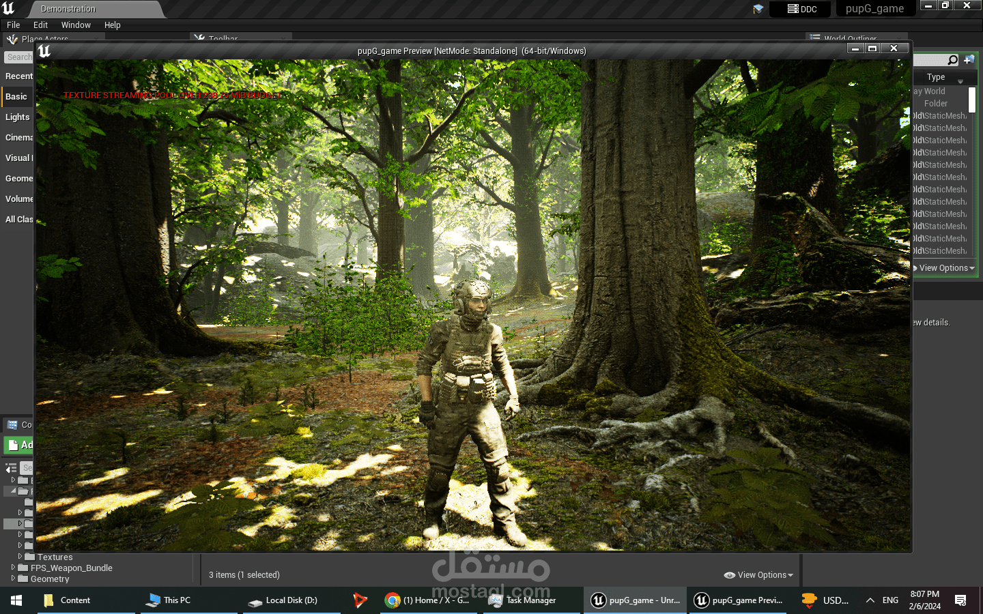
Task: Open View Options in World Outliner
Action: [946, 268]
